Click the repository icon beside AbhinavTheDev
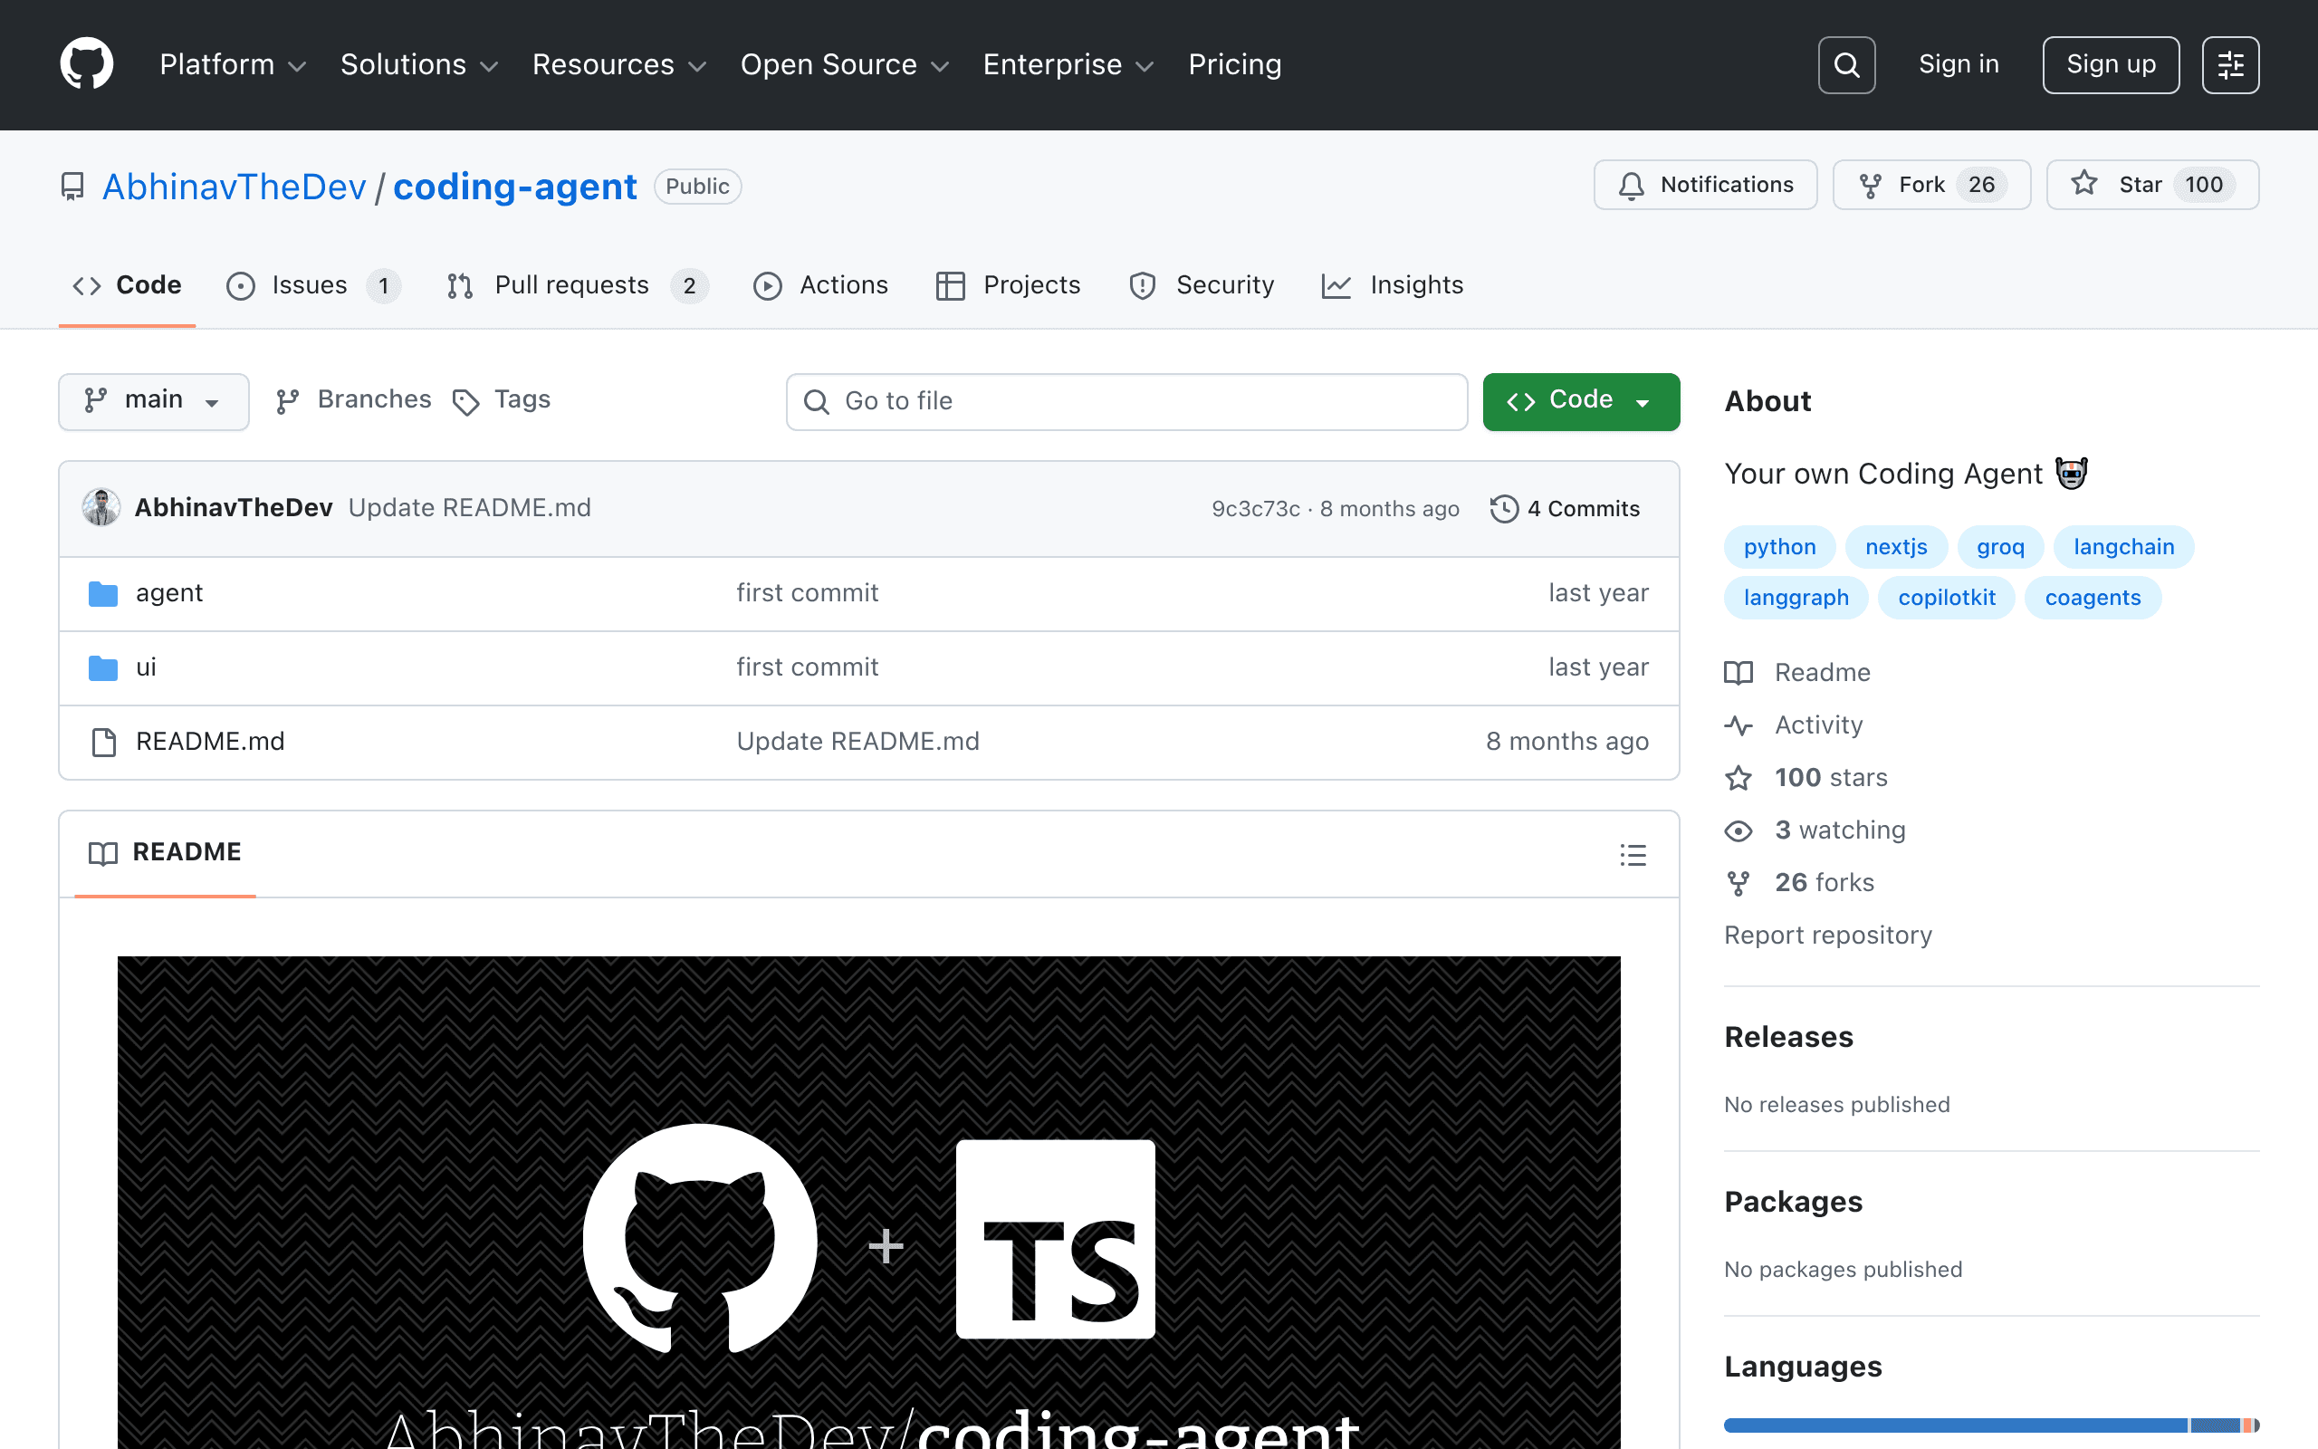Image resolution: width=2318 pixels, height=1449 pixels. pyautogui.click(x=72, y=186)
